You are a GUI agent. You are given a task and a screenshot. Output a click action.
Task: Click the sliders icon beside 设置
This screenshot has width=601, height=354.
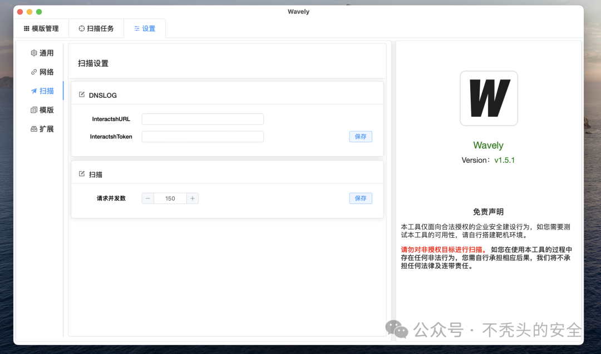[x=137, y=28]
